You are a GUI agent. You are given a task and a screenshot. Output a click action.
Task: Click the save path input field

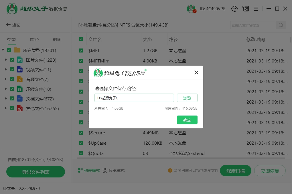[x=134, y=98]
